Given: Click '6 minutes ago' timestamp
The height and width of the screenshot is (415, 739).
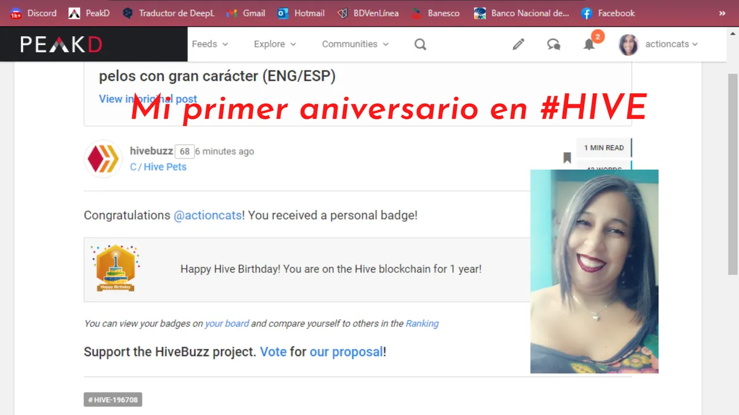Looking at the screenshot, I should [225, 152].
